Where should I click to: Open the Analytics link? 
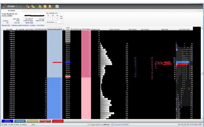33,25
